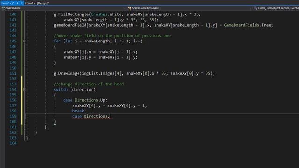Click the 'break' keyword on line 158

pyautogui.click(x=78, y=111)
